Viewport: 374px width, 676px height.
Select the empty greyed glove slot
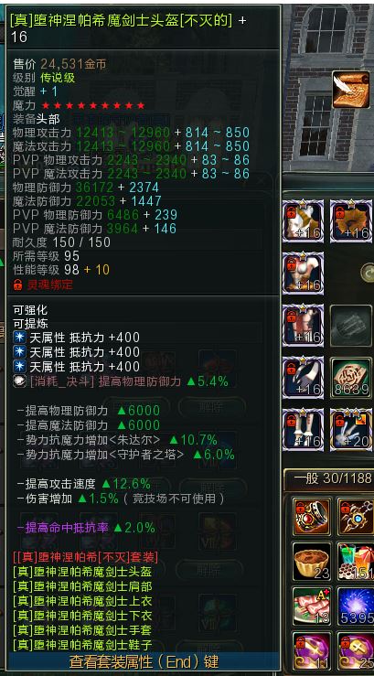tap(352, 326)
